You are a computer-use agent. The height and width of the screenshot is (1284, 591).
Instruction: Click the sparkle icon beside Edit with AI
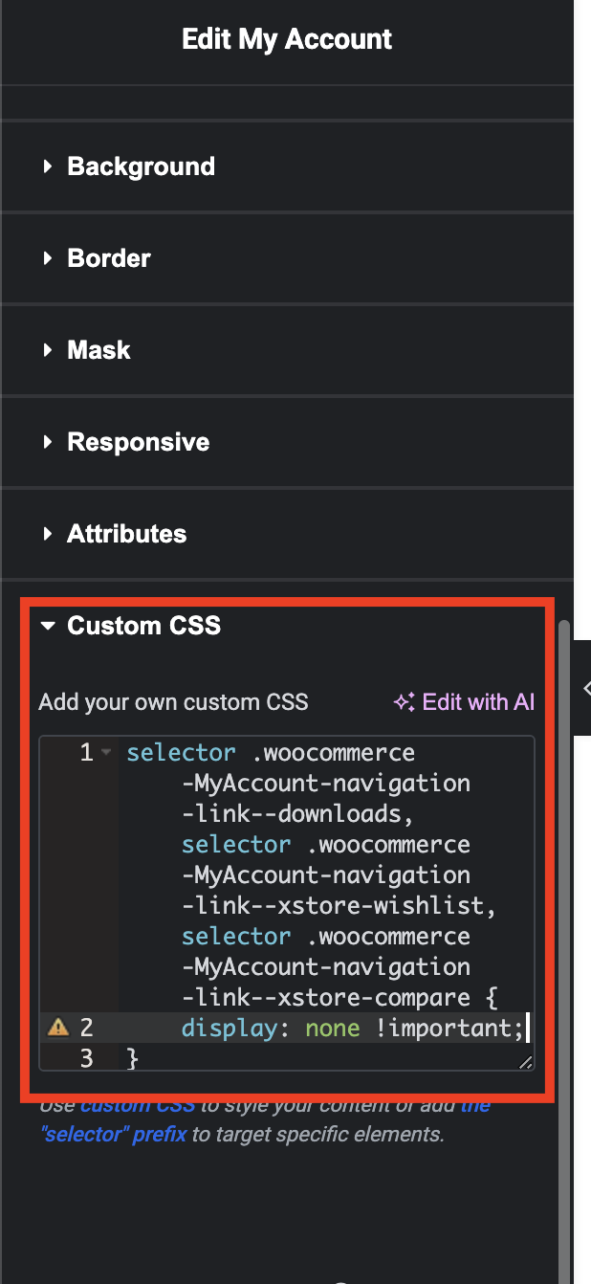pyautogui.click(x=404, y=702)
